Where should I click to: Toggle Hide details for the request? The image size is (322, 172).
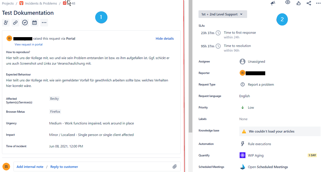[x=164, y=38]
